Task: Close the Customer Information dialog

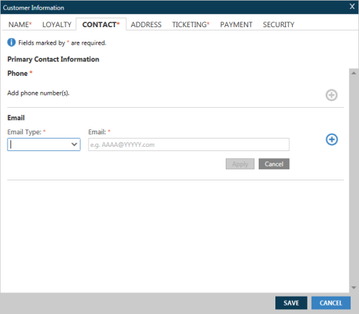Action: pyautogui.click(x=352, y=6)
